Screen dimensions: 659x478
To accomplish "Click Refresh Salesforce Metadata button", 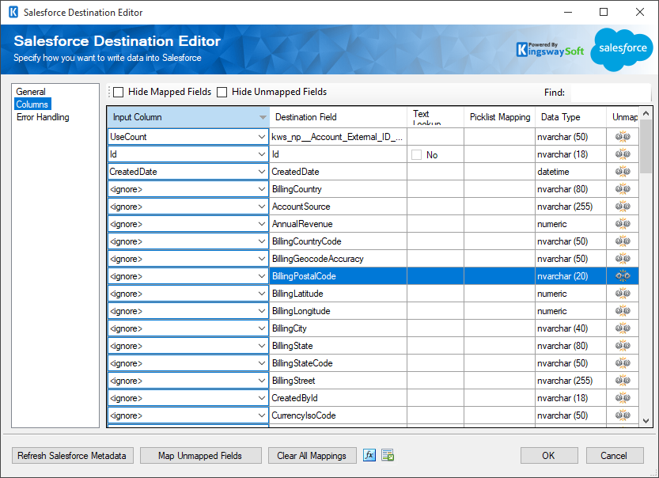I will click(72, 456).
